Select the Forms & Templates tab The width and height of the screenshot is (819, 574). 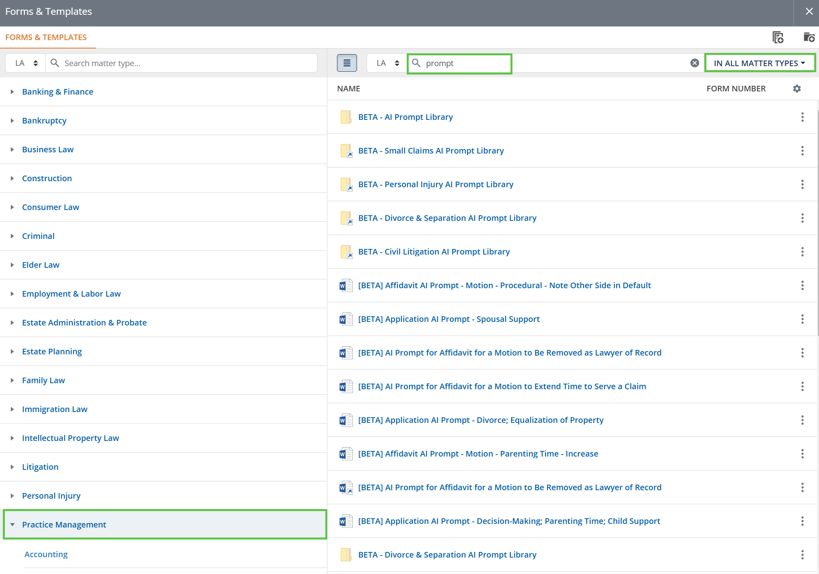46,37
